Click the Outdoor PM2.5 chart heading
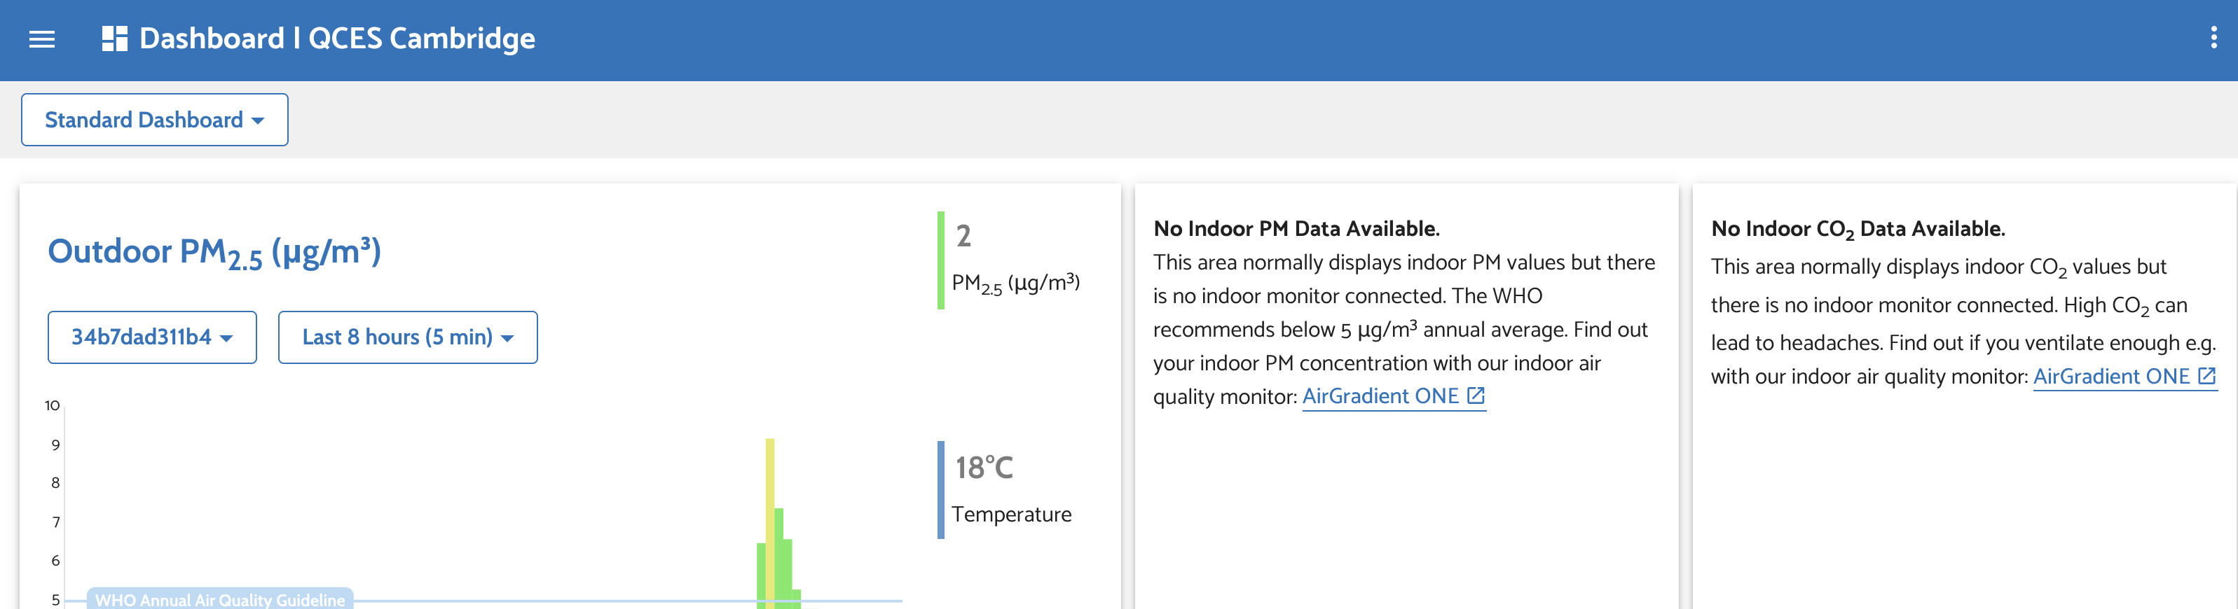2238x609 pixels. pyautogui.click(x=214, y=253)
